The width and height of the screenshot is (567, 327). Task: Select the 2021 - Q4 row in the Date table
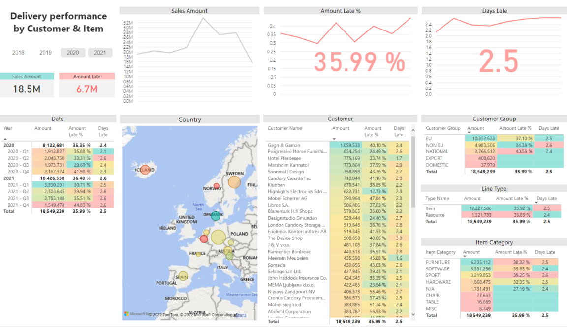(x=20, y=205)
